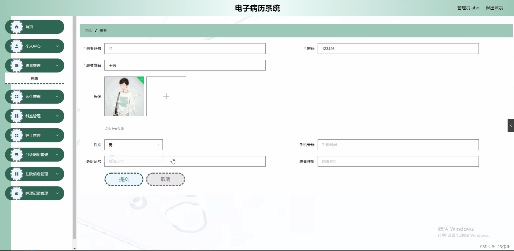The width and height of the screenshot is (514, 251).
Task: Expand the 科室管理 menu chevron
Action: pyautogui.click(x=57, y=116)
